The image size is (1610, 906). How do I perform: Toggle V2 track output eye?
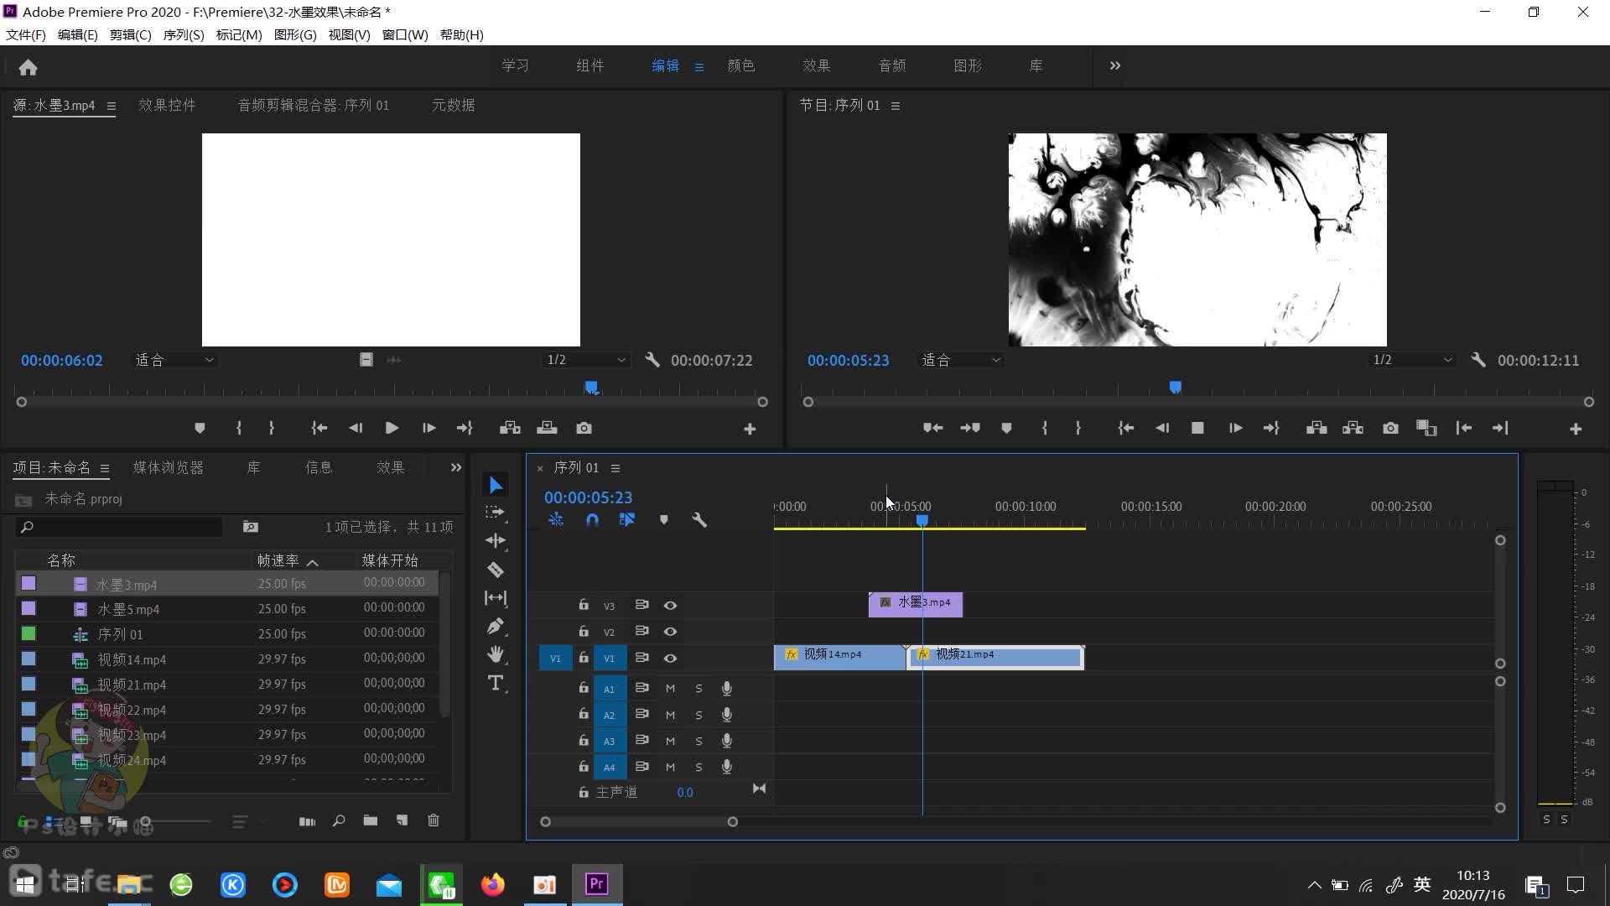pyautogui.click(x=670, y=632)
